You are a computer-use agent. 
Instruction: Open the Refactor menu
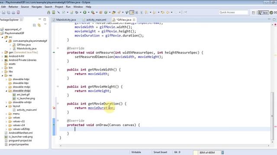(x=13, y=7)
